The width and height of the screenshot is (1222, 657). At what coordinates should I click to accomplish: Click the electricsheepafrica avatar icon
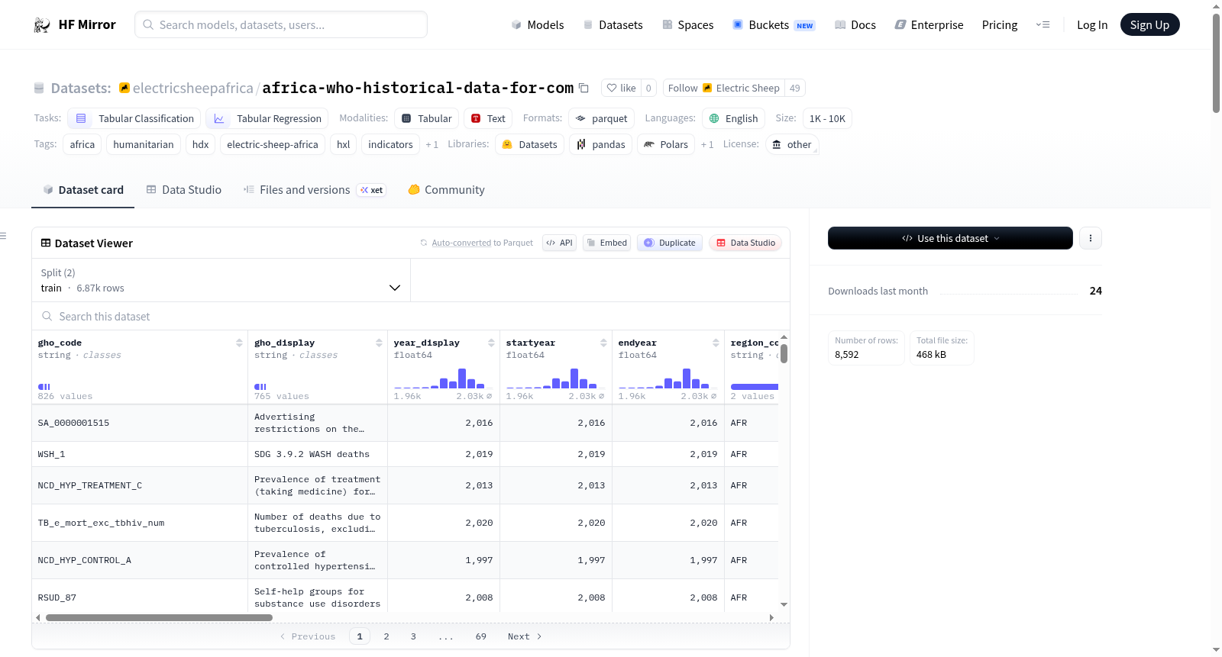(x=124, y=88)
